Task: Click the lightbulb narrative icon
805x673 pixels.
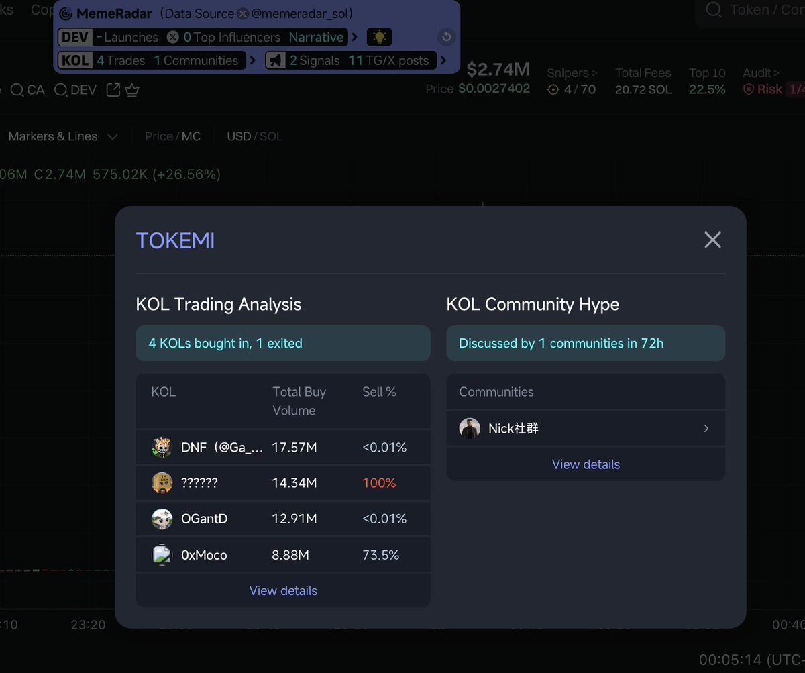Action: (380, 37)
